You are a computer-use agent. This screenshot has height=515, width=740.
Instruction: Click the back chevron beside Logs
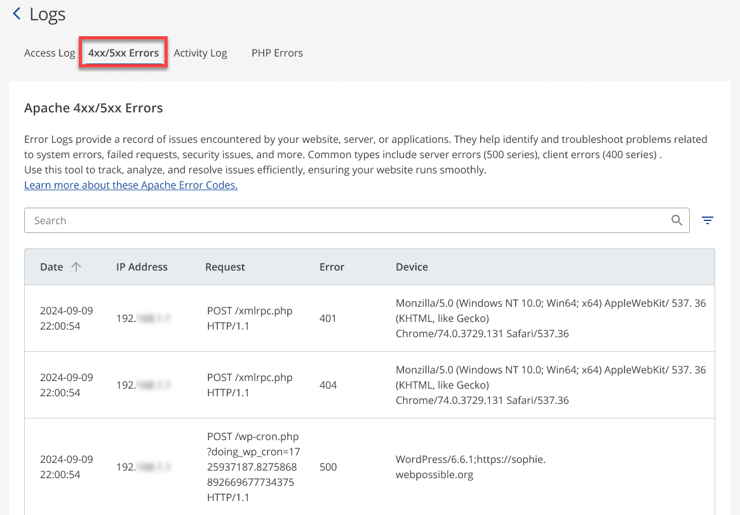click(x=17, y=13)
